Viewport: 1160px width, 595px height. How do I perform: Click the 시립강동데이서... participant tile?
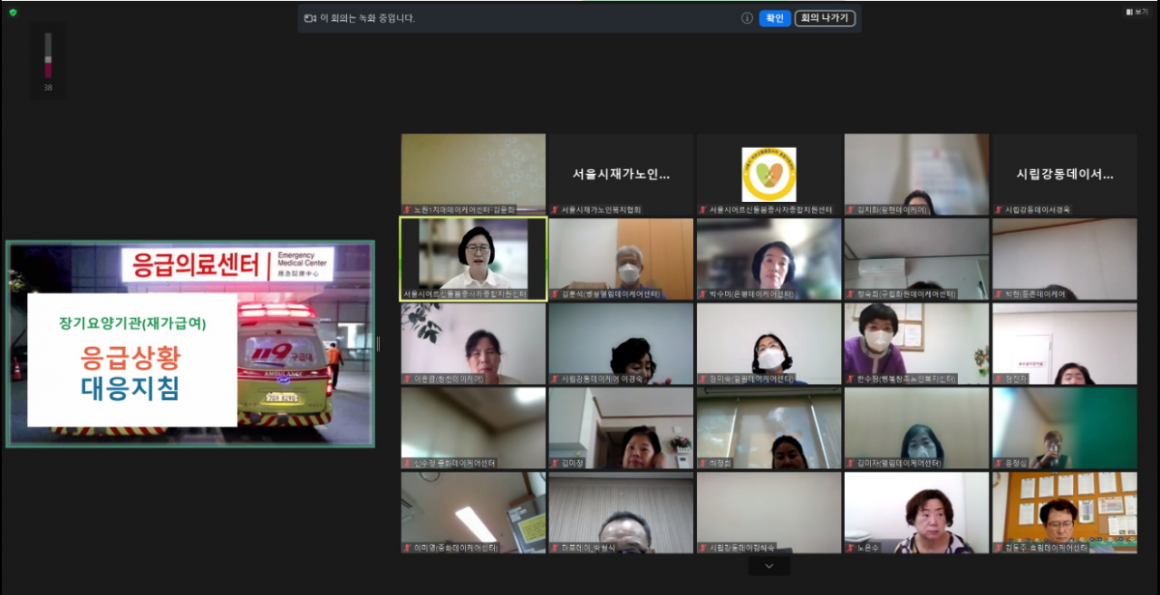click(x=1064, y=175)
